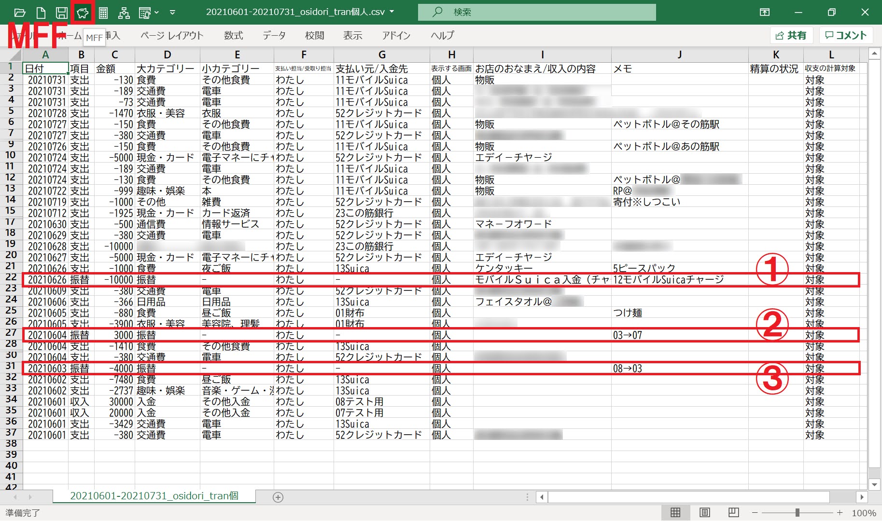Image resolution: width=882 pixels, height=521 pixels.
Task: Select cell ケンタッキー
Action: click(542, 268)
